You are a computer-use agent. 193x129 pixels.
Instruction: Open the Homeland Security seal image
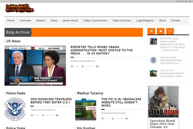(x=15, y=109)
